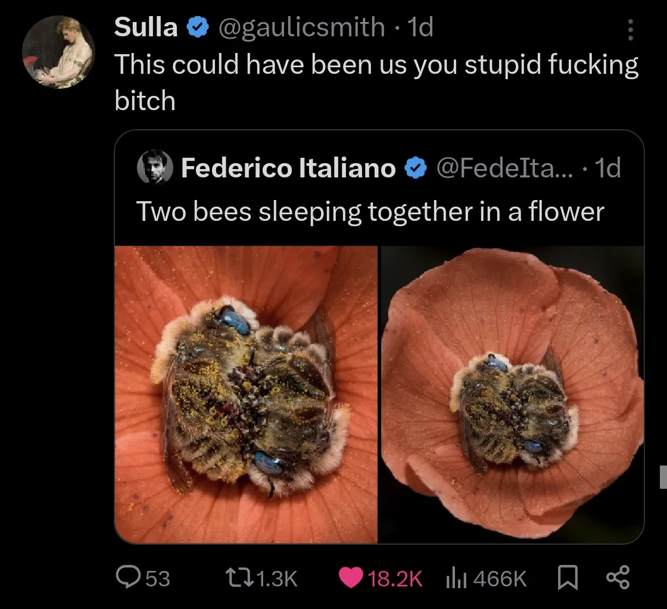This screenshot has width=667, height=609.
Task: Click the quoted tweet text about bees
Action: [370, 211]
